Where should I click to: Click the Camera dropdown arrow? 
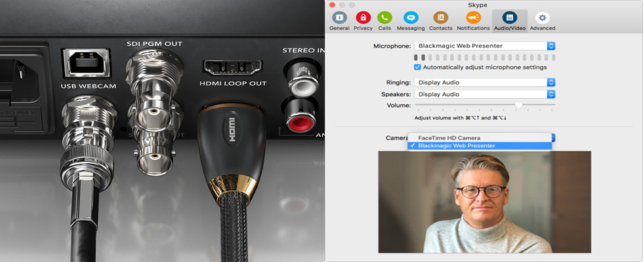coord(552,138)
